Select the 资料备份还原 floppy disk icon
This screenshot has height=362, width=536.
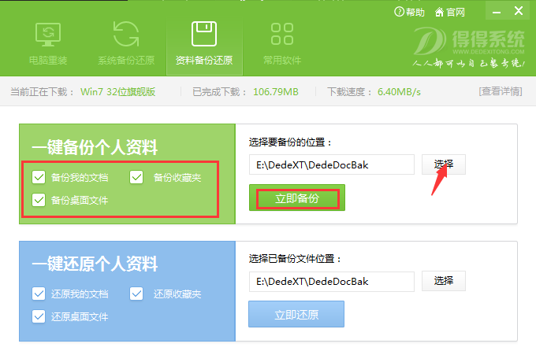click(x=204, y=35)
